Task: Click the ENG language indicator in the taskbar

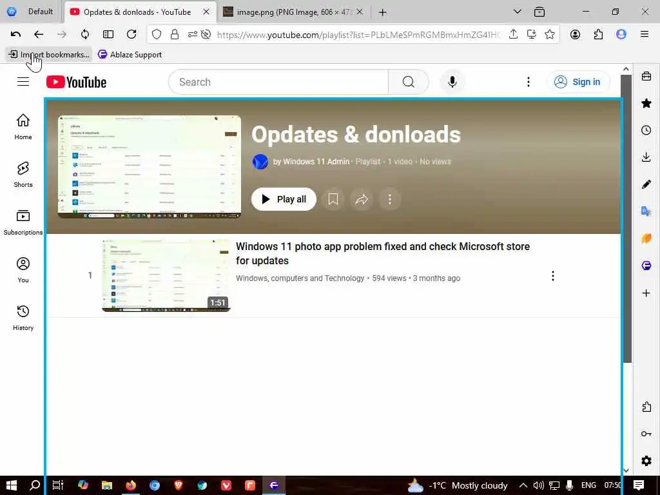Action: coord(588,485)
